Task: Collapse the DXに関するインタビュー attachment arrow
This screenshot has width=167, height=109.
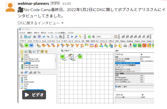Action: 62,23
